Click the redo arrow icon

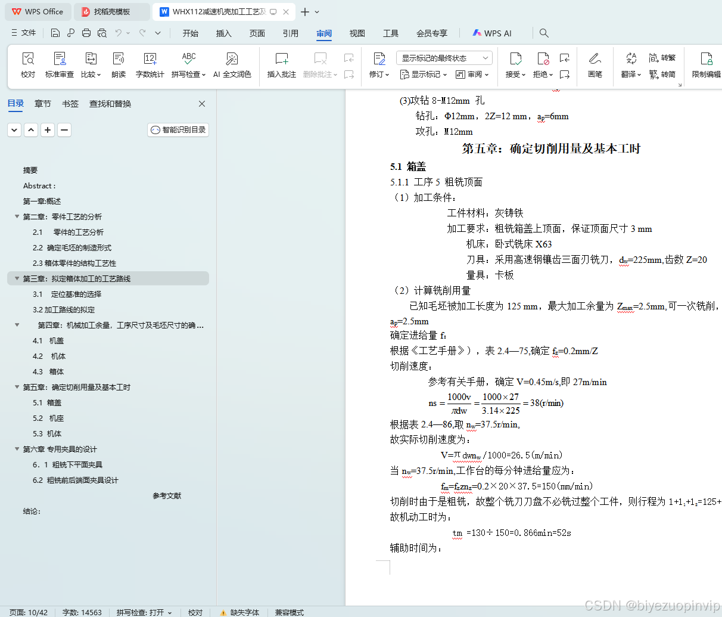(x=142, y=33)
